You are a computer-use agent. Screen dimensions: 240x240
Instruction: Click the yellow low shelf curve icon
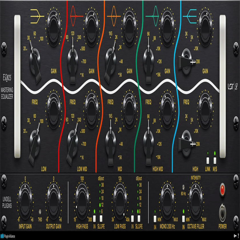pos(37,16)
